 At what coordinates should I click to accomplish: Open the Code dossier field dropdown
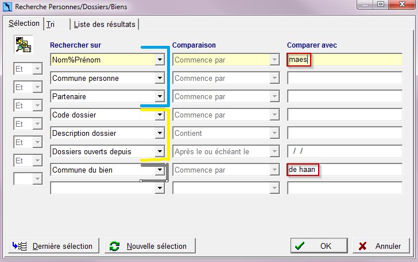[x=160, y=115]
